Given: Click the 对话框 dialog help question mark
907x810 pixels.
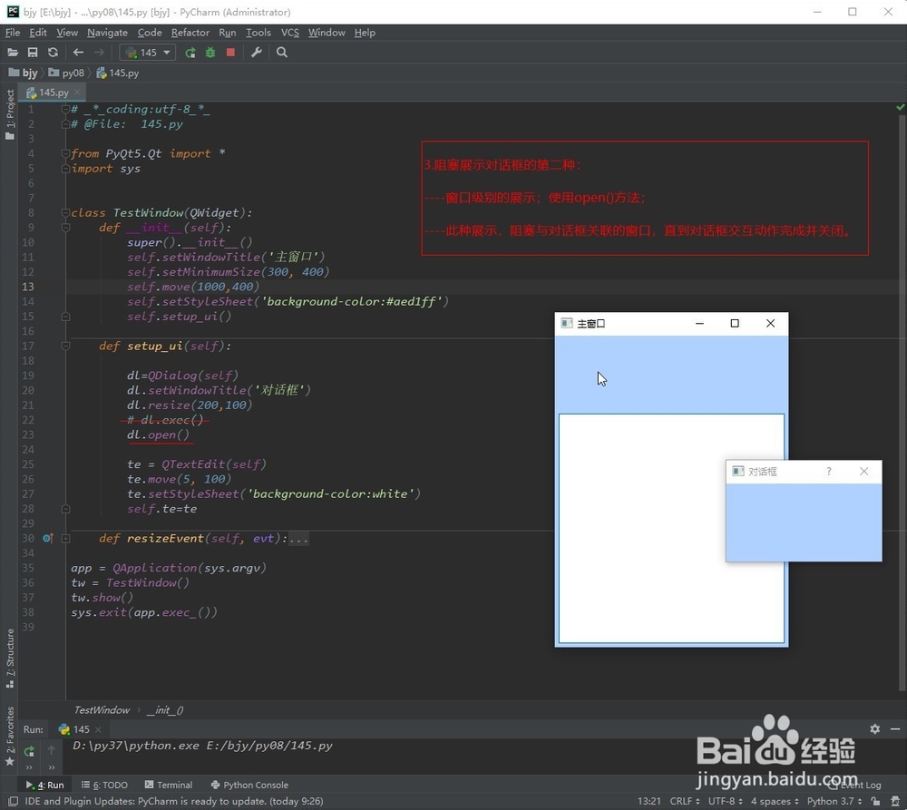Looking at the screenshot, I should [829, 472].
